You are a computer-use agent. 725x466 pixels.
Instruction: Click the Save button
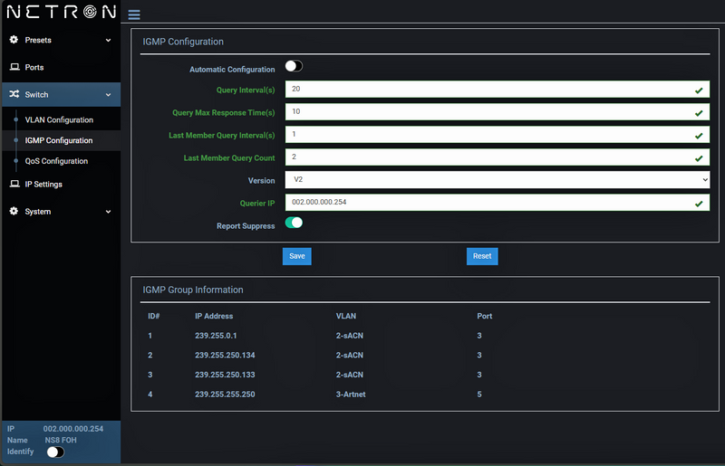[x=296, y=256]
